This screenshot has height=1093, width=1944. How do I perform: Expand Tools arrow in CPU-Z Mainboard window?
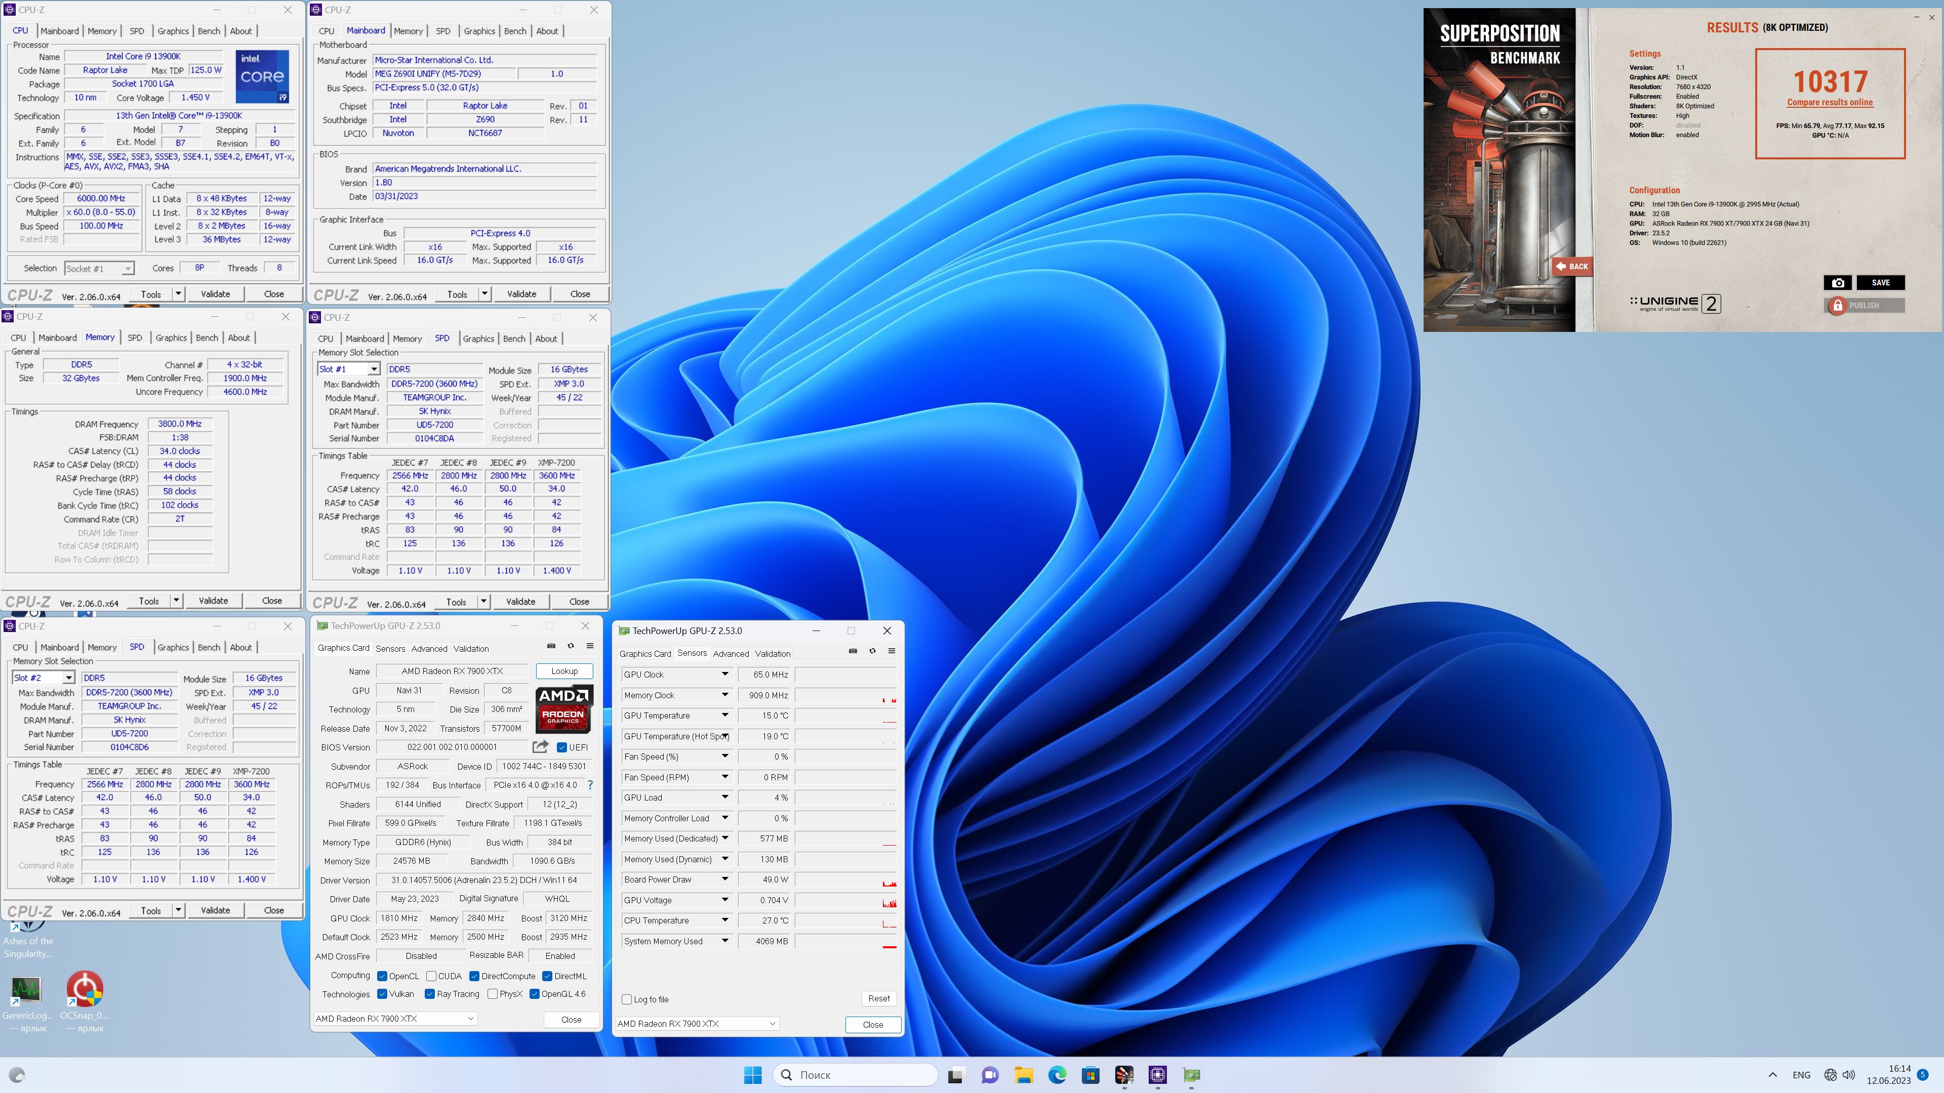[484, 293]
